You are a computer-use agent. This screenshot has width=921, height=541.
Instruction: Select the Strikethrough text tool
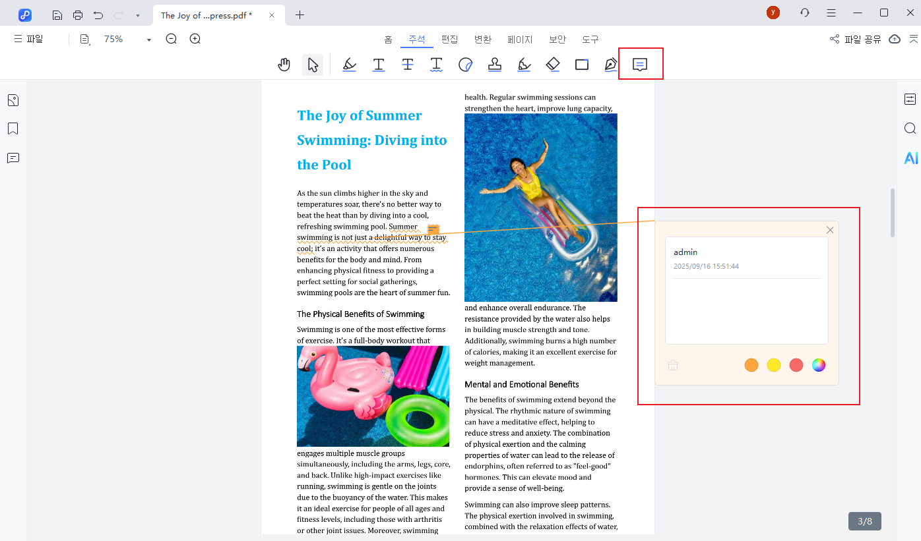(408, 65)
